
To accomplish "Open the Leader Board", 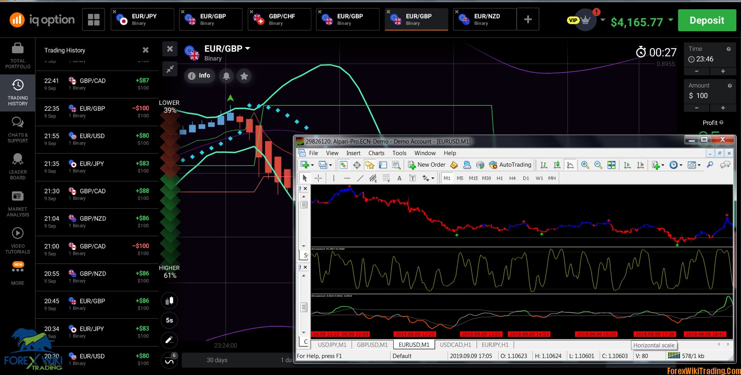I will (18, 167).
